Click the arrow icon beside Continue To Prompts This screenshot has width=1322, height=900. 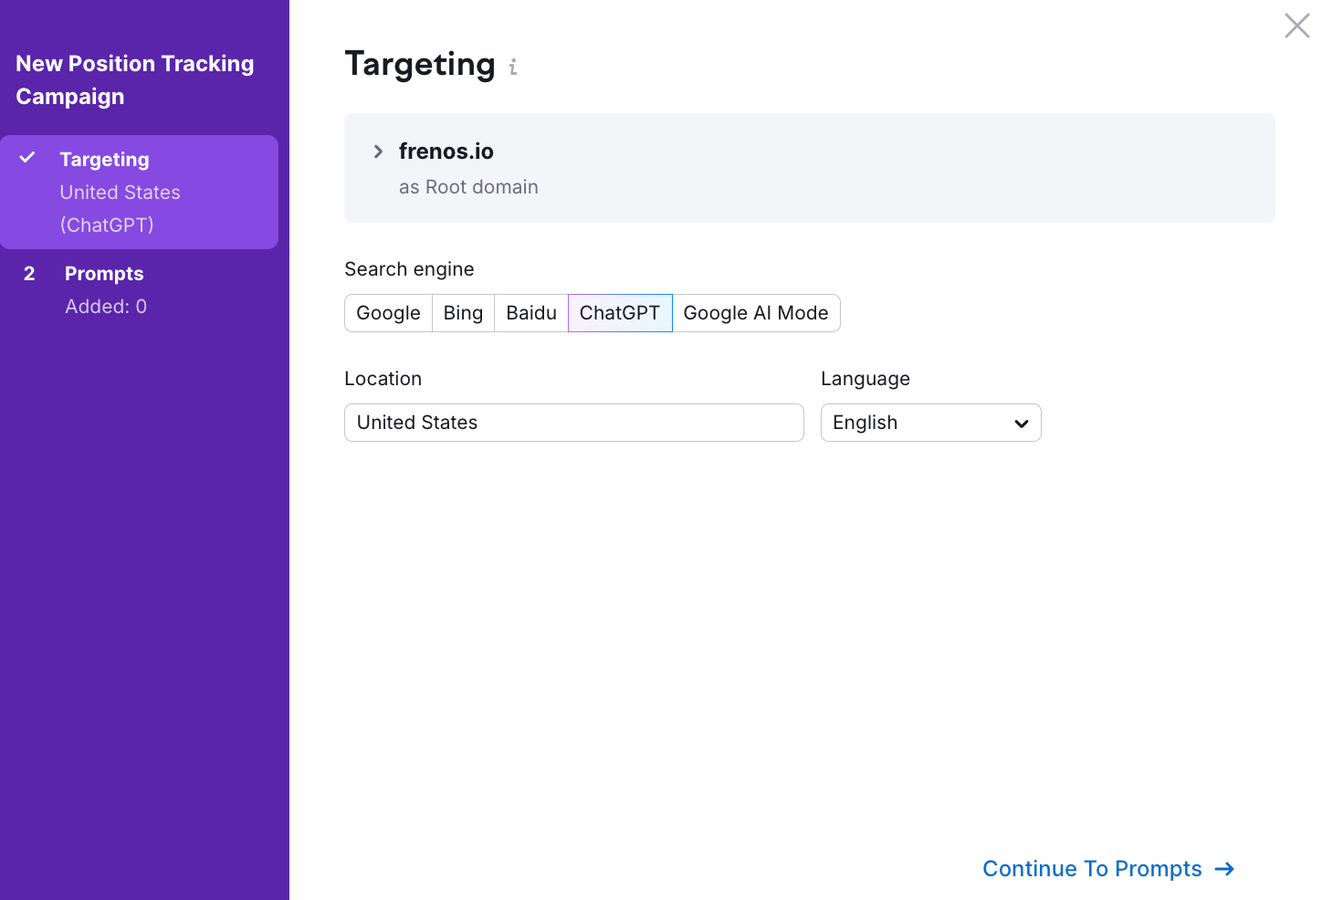tap(1224, 869)
